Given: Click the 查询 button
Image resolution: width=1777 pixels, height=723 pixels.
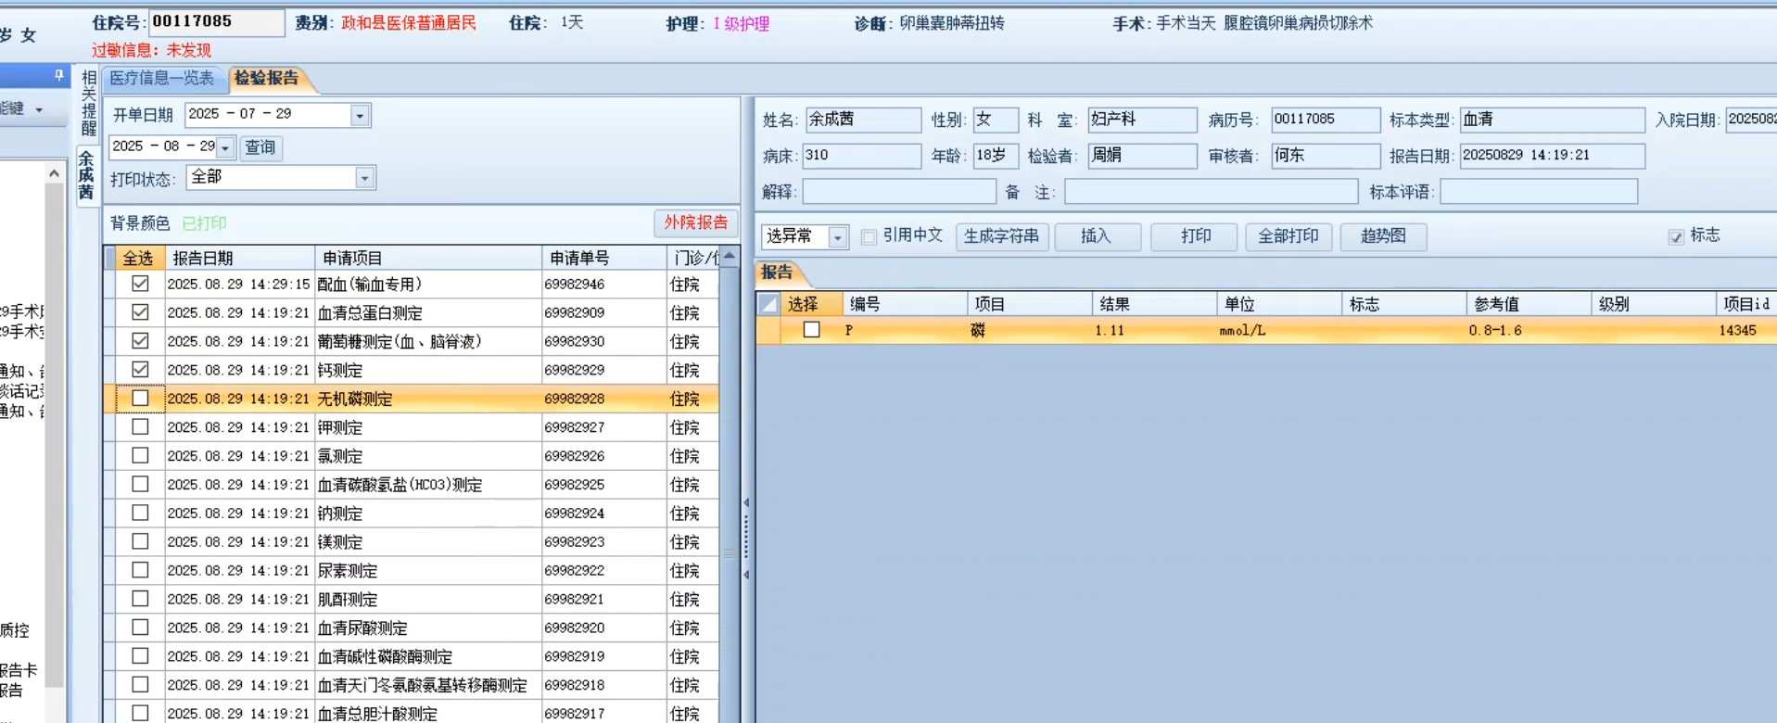Looking at the screenshot, I should click(260, 147).
